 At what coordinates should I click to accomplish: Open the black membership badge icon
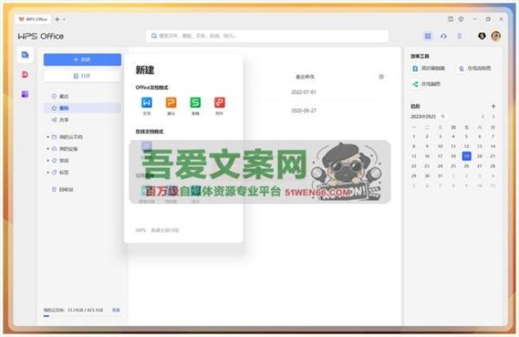482,36
